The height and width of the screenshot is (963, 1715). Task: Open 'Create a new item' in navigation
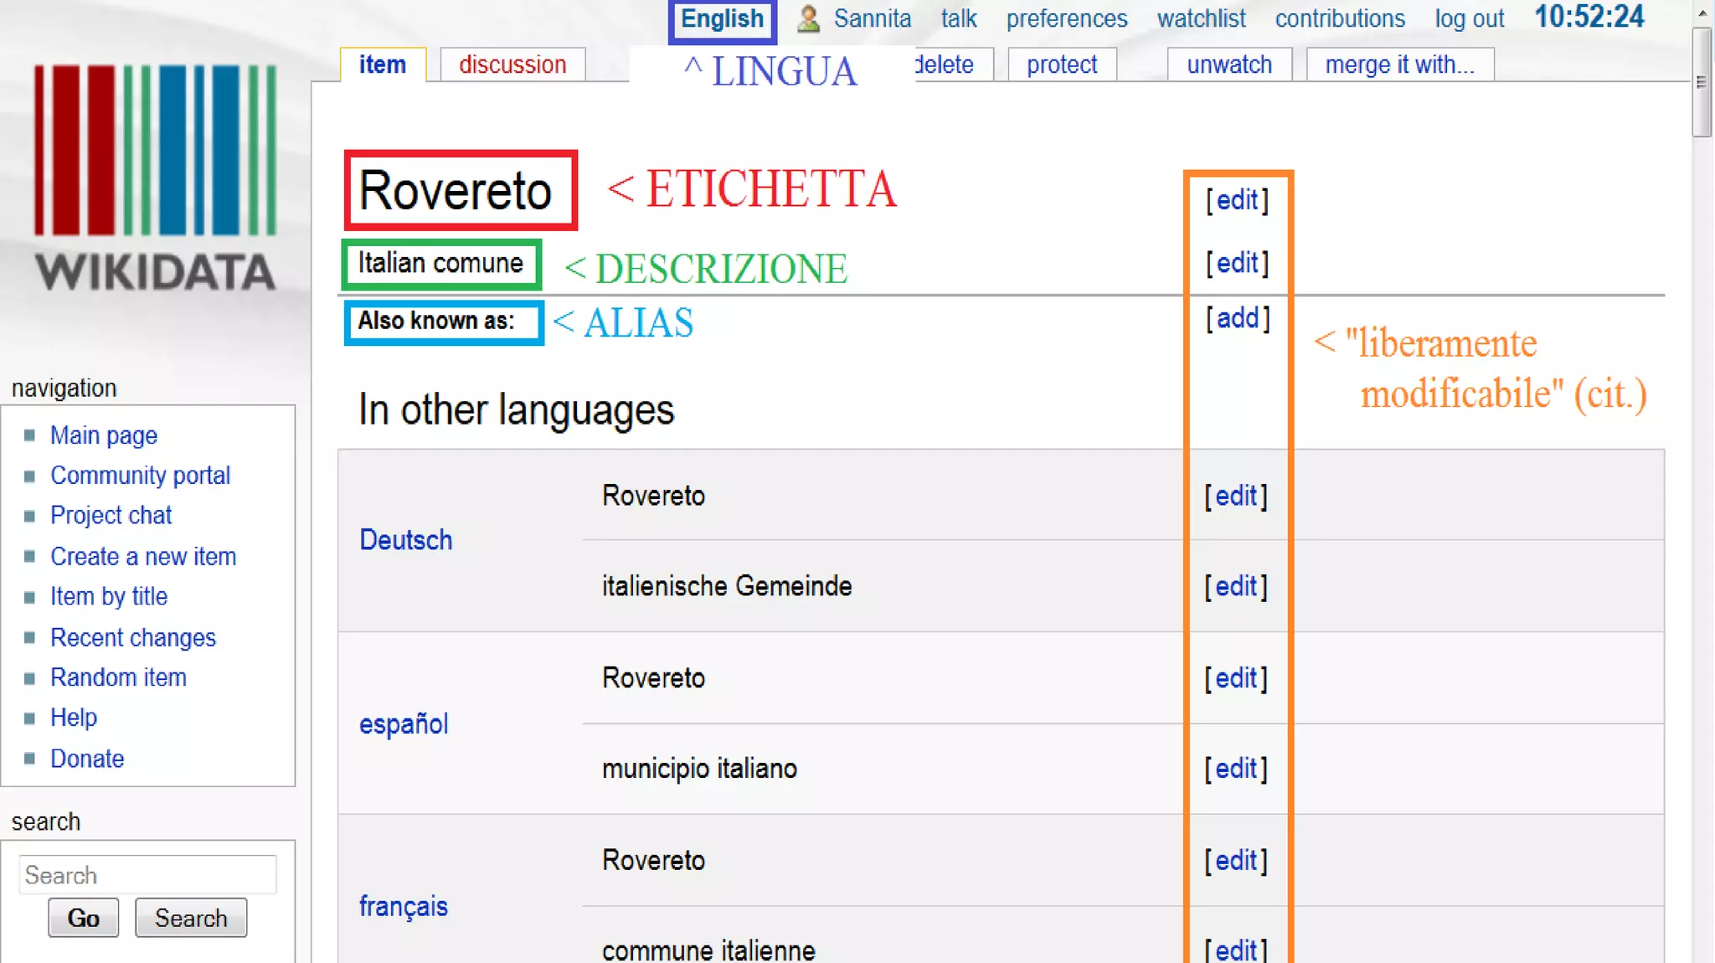(143, 557)
